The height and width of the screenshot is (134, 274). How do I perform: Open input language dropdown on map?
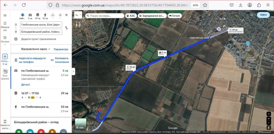(x=78, y=15)
